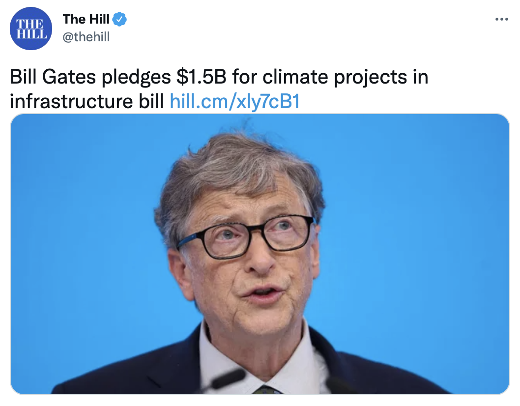The height and width of the screenshot is (406, 520).
Task: Click 'THE' lettering inside The Hill logo
Action: [30, 24]
